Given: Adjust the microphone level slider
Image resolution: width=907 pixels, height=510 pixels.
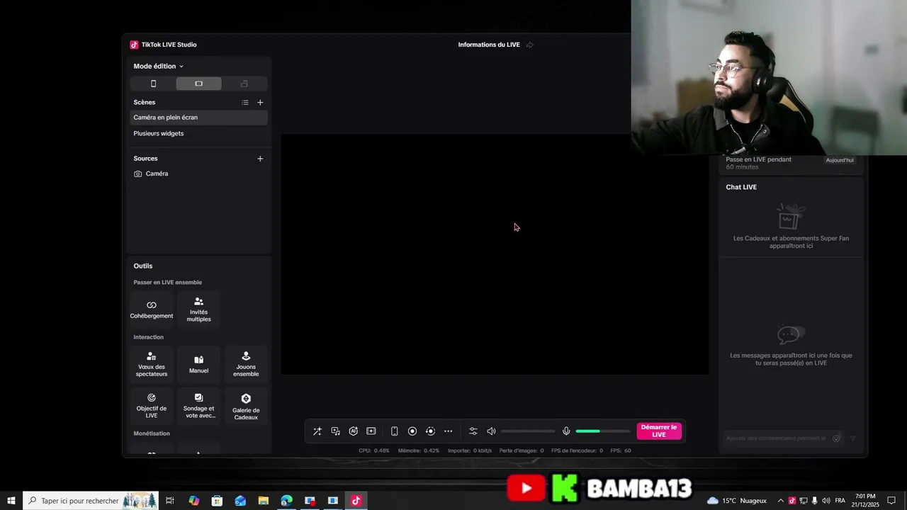Looking at the screenshot, I should tap(602, 431).
